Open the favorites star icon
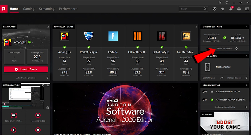251x135 pixels. (223, 9)
